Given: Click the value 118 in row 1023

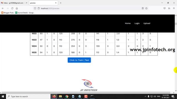Looking at the screenshot, I should [98, 40].
